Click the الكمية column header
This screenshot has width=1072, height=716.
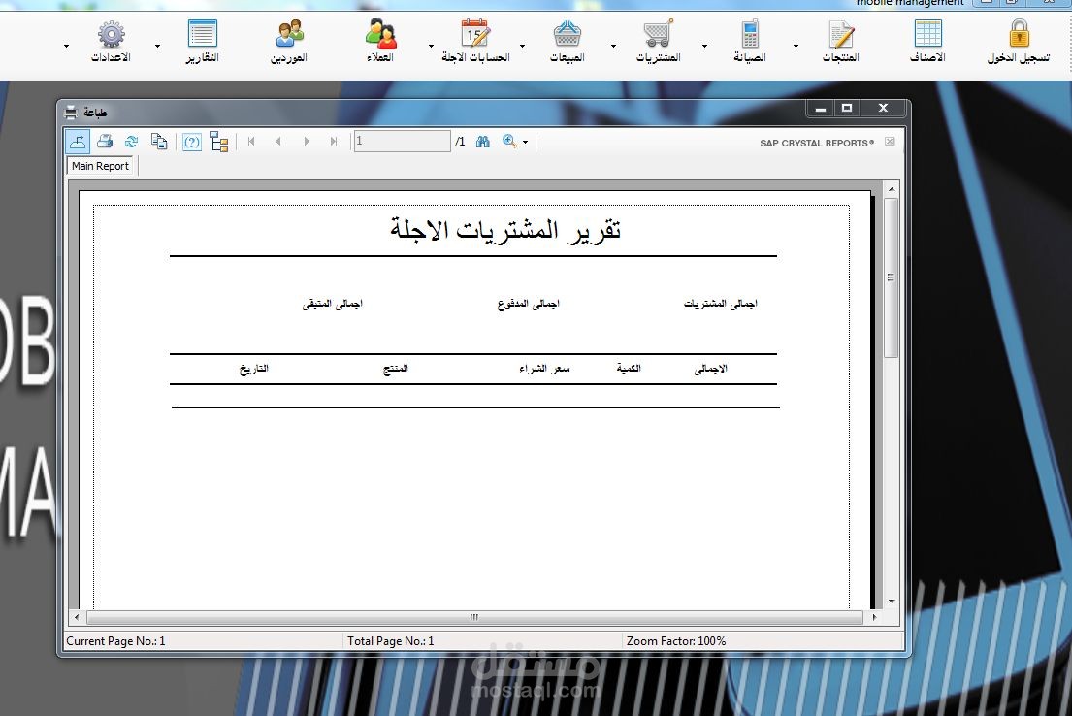629,369
